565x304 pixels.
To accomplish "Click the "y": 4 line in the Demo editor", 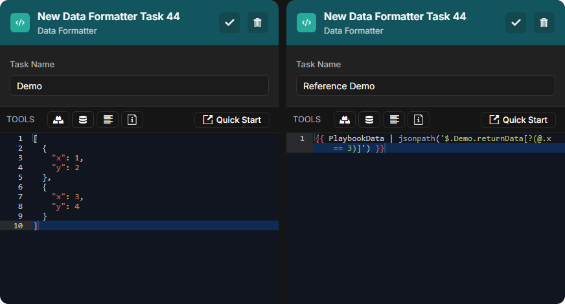I will click(65, 206).
